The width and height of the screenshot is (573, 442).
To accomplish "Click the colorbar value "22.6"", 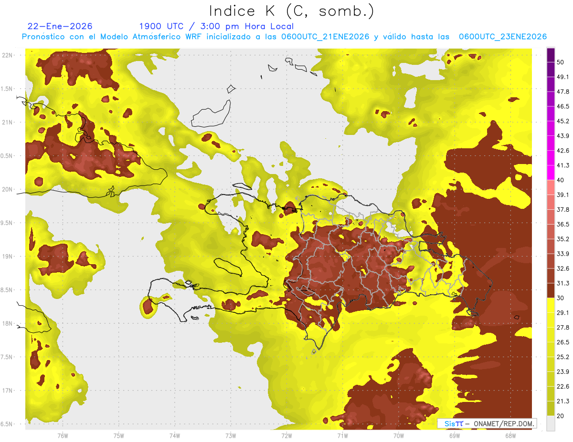I will (563, 386).
